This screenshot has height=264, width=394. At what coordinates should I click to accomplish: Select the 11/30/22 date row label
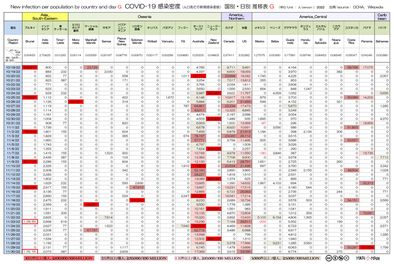[x=13, y=251]
